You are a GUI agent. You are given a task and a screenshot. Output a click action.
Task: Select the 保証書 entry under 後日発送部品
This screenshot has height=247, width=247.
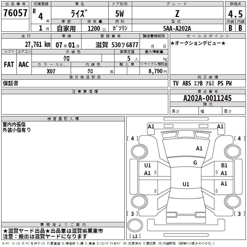pos(10,83)
